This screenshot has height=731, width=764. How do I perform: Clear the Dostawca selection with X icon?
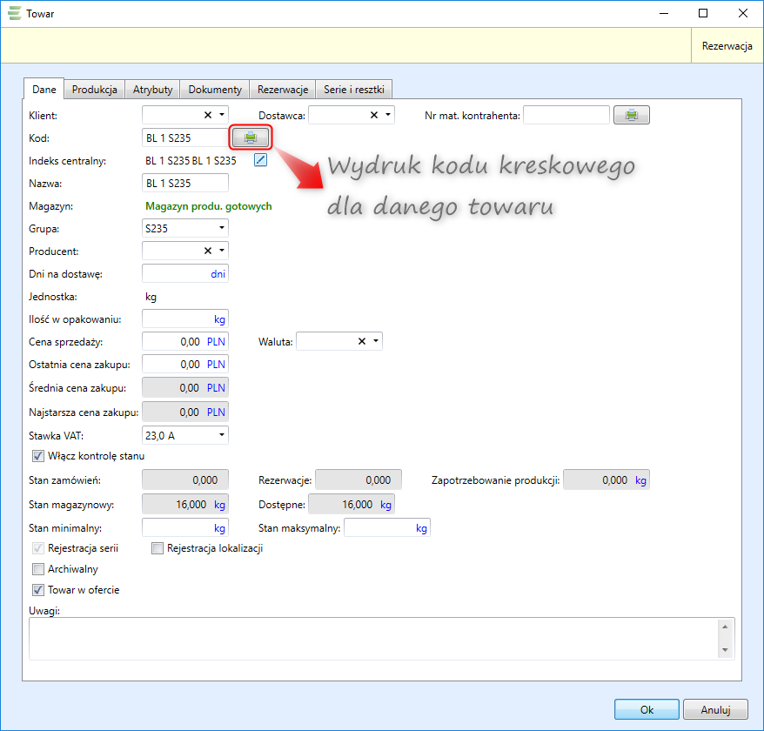tap(374, 115)
